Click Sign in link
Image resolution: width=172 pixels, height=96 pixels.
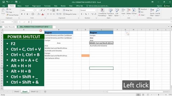point(159,6)
